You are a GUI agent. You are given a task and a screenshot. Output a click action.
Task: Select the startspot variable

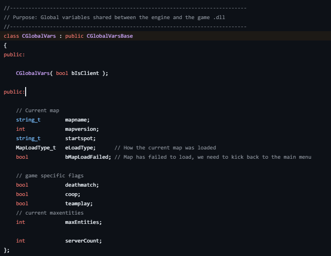[x=80, y=138]
